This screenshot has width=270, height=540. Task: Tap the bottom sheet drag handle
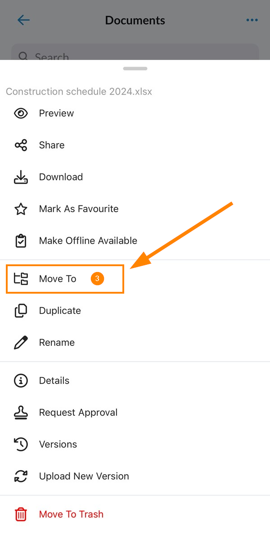(135, 68)
